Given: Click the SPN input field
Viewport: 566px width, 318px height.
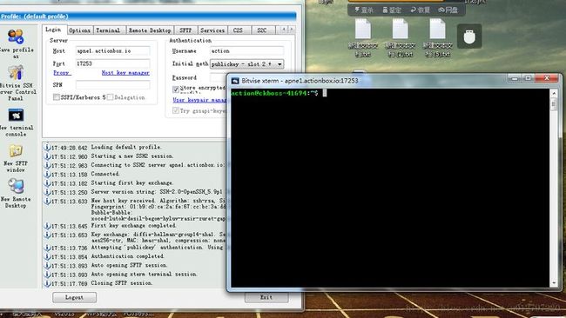Looking at the screenshot, I should click(112, 84).
